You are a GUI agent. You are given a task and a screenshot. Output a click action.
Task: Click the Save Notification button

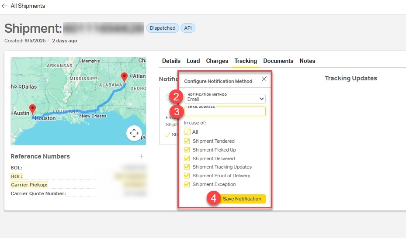pos(242,199)
